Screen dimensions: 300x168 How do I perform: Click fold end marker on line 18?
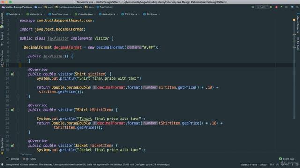(18, 97)
